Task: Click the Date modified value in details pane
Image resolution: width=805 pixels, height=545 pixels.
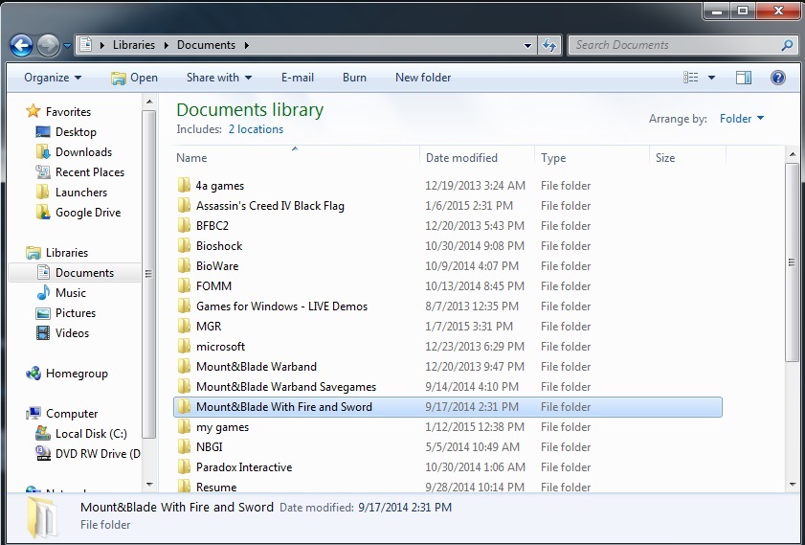Action: pyautogui.click(x=405, y=508)
